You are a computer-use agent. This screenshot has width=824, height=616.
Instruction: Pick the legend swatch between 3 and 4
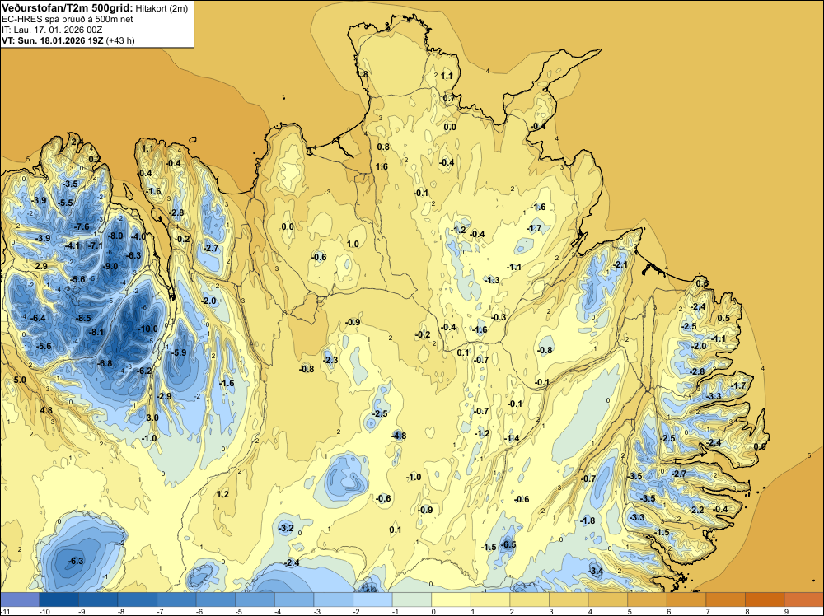coord(569,600)
